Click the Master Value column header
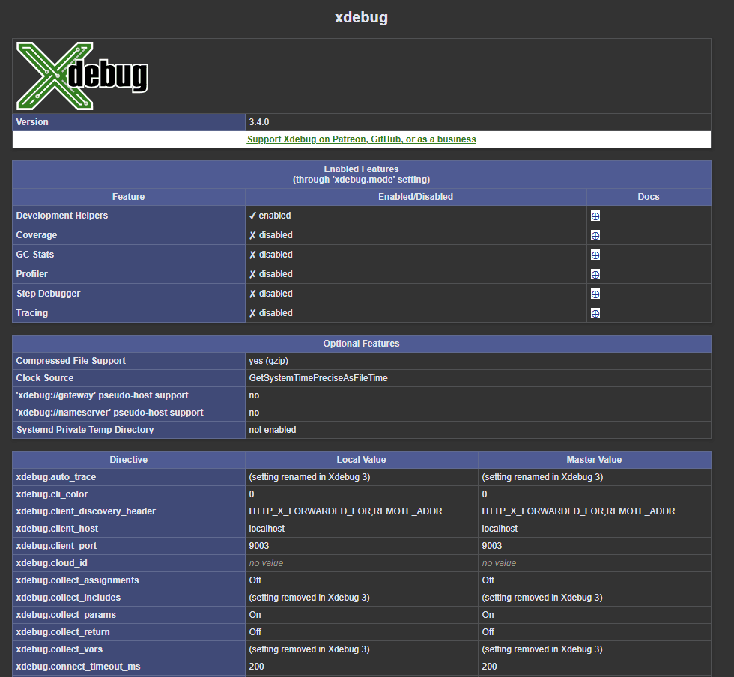 pos(594,460)
